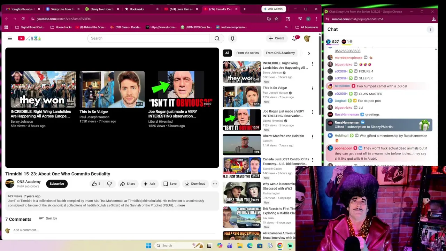Viewport: 446px width, 251px height.
Task: Click Ask Gemini button
Action: coord(274,9)
